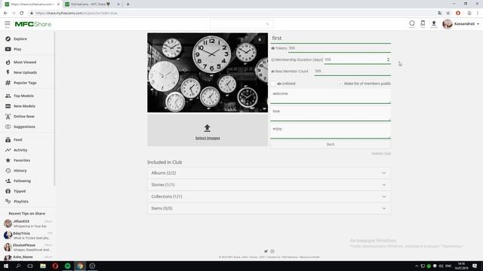Click the browser back arrow
The width and height of the screenshot is (483, 271).
click(x=5, y=14)
